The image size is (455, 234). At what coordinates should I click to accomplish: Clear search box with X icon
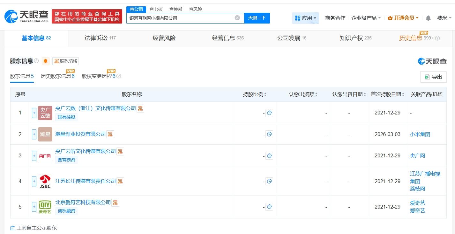pos(237,18)
